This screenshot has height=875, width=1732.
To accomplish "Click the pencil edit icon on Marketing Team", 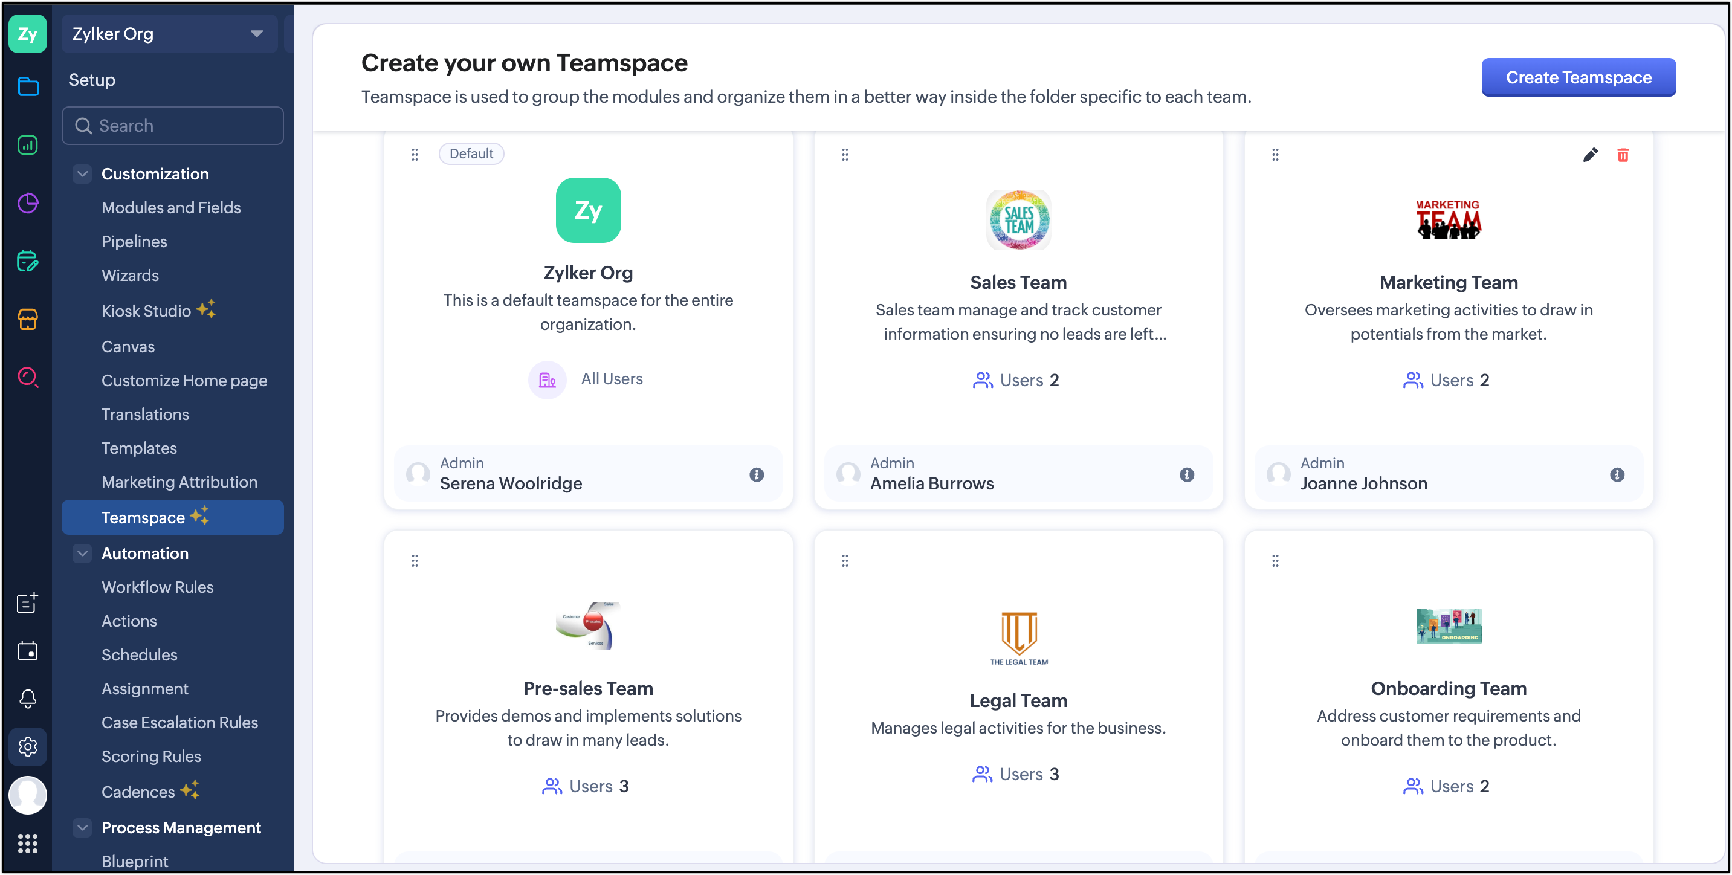I will tap(1589, 155).
